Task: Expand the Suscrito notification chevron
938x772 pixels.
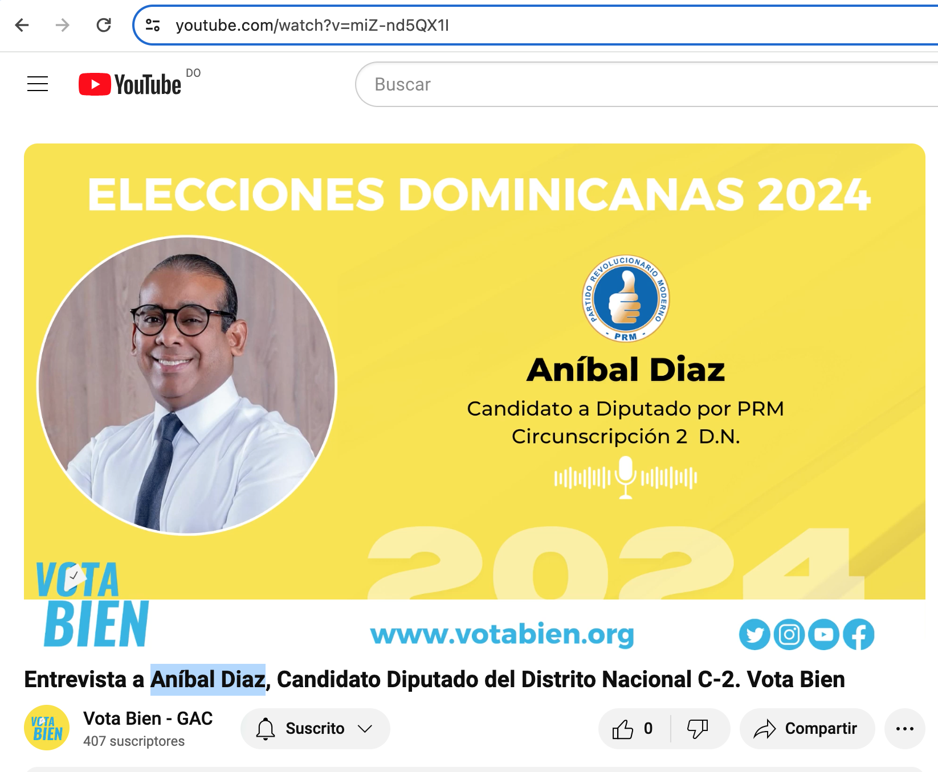Action: [x=365, y=729]
